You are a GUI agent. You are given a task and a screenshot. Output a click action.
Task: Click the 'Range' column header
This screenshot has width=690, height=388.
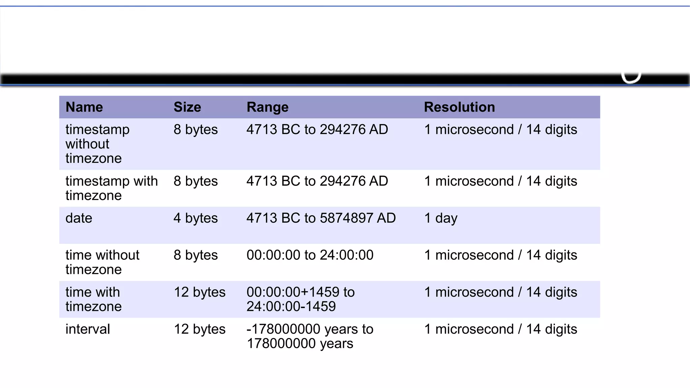pyautogui.click(x=268, y=107)
